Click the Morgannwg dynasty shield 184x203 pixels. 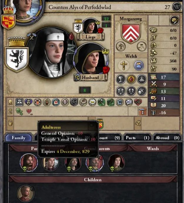pyautogui.click(x=131, y=33)
